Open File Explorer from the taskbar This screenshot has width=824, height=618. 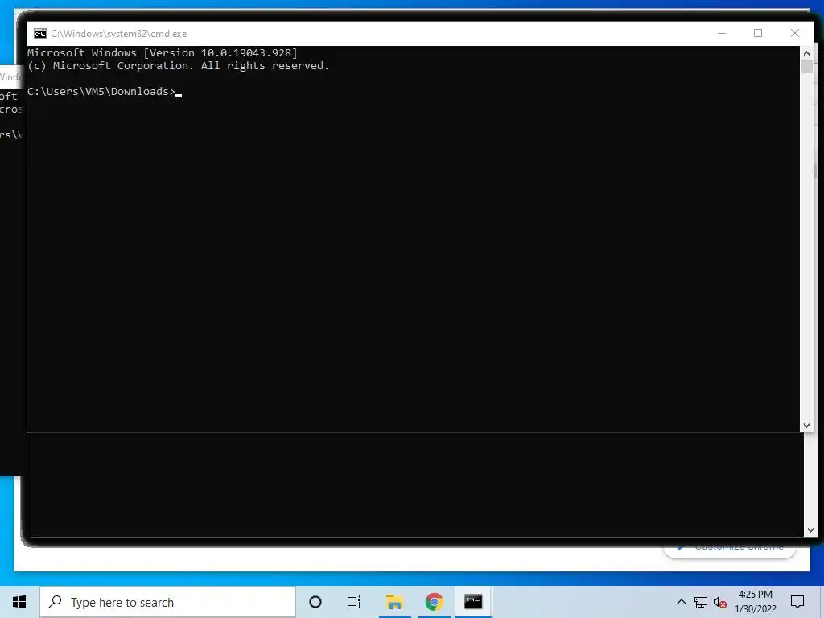pyautogui.click(x=394, y=602)
